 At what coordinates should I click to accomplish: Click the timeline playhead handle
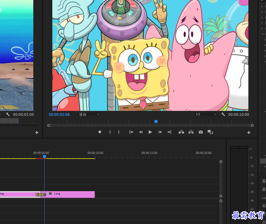tap(44, 156)
